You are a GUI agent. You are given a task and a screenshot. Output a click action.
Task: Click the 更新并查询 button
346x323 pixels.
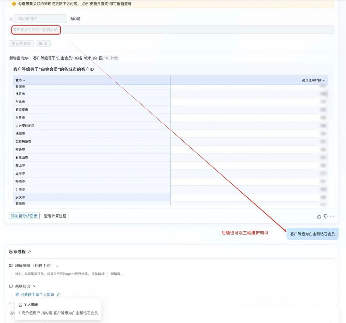pyautogui.click(x=21, y=44)
